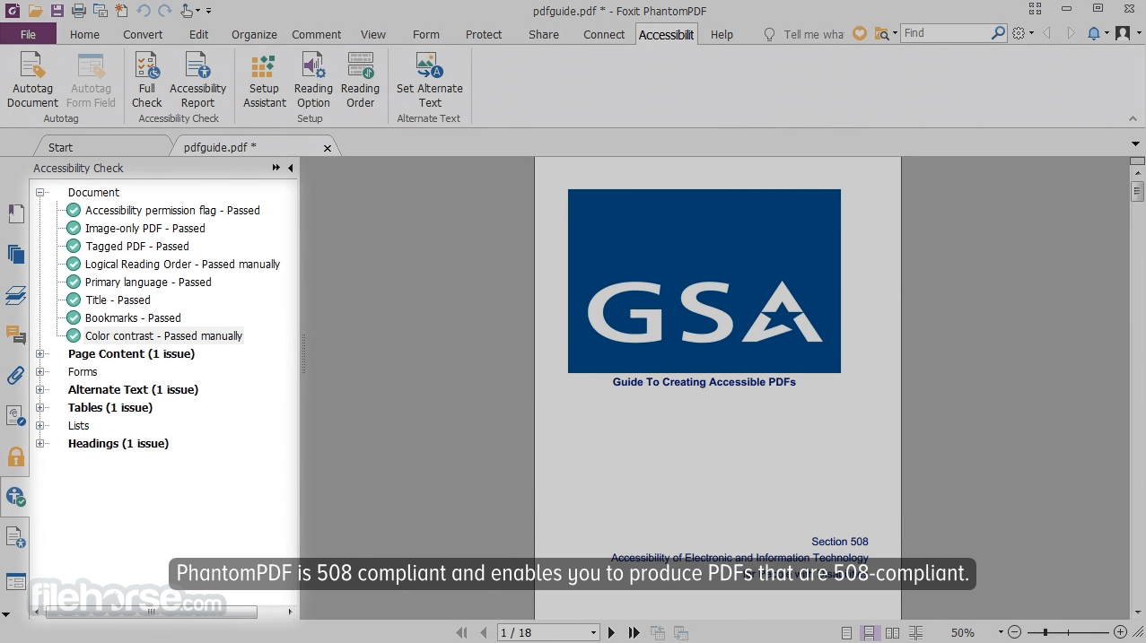Launch the Setup Assistant
1146x643 pixels.
tap(264, 81)
